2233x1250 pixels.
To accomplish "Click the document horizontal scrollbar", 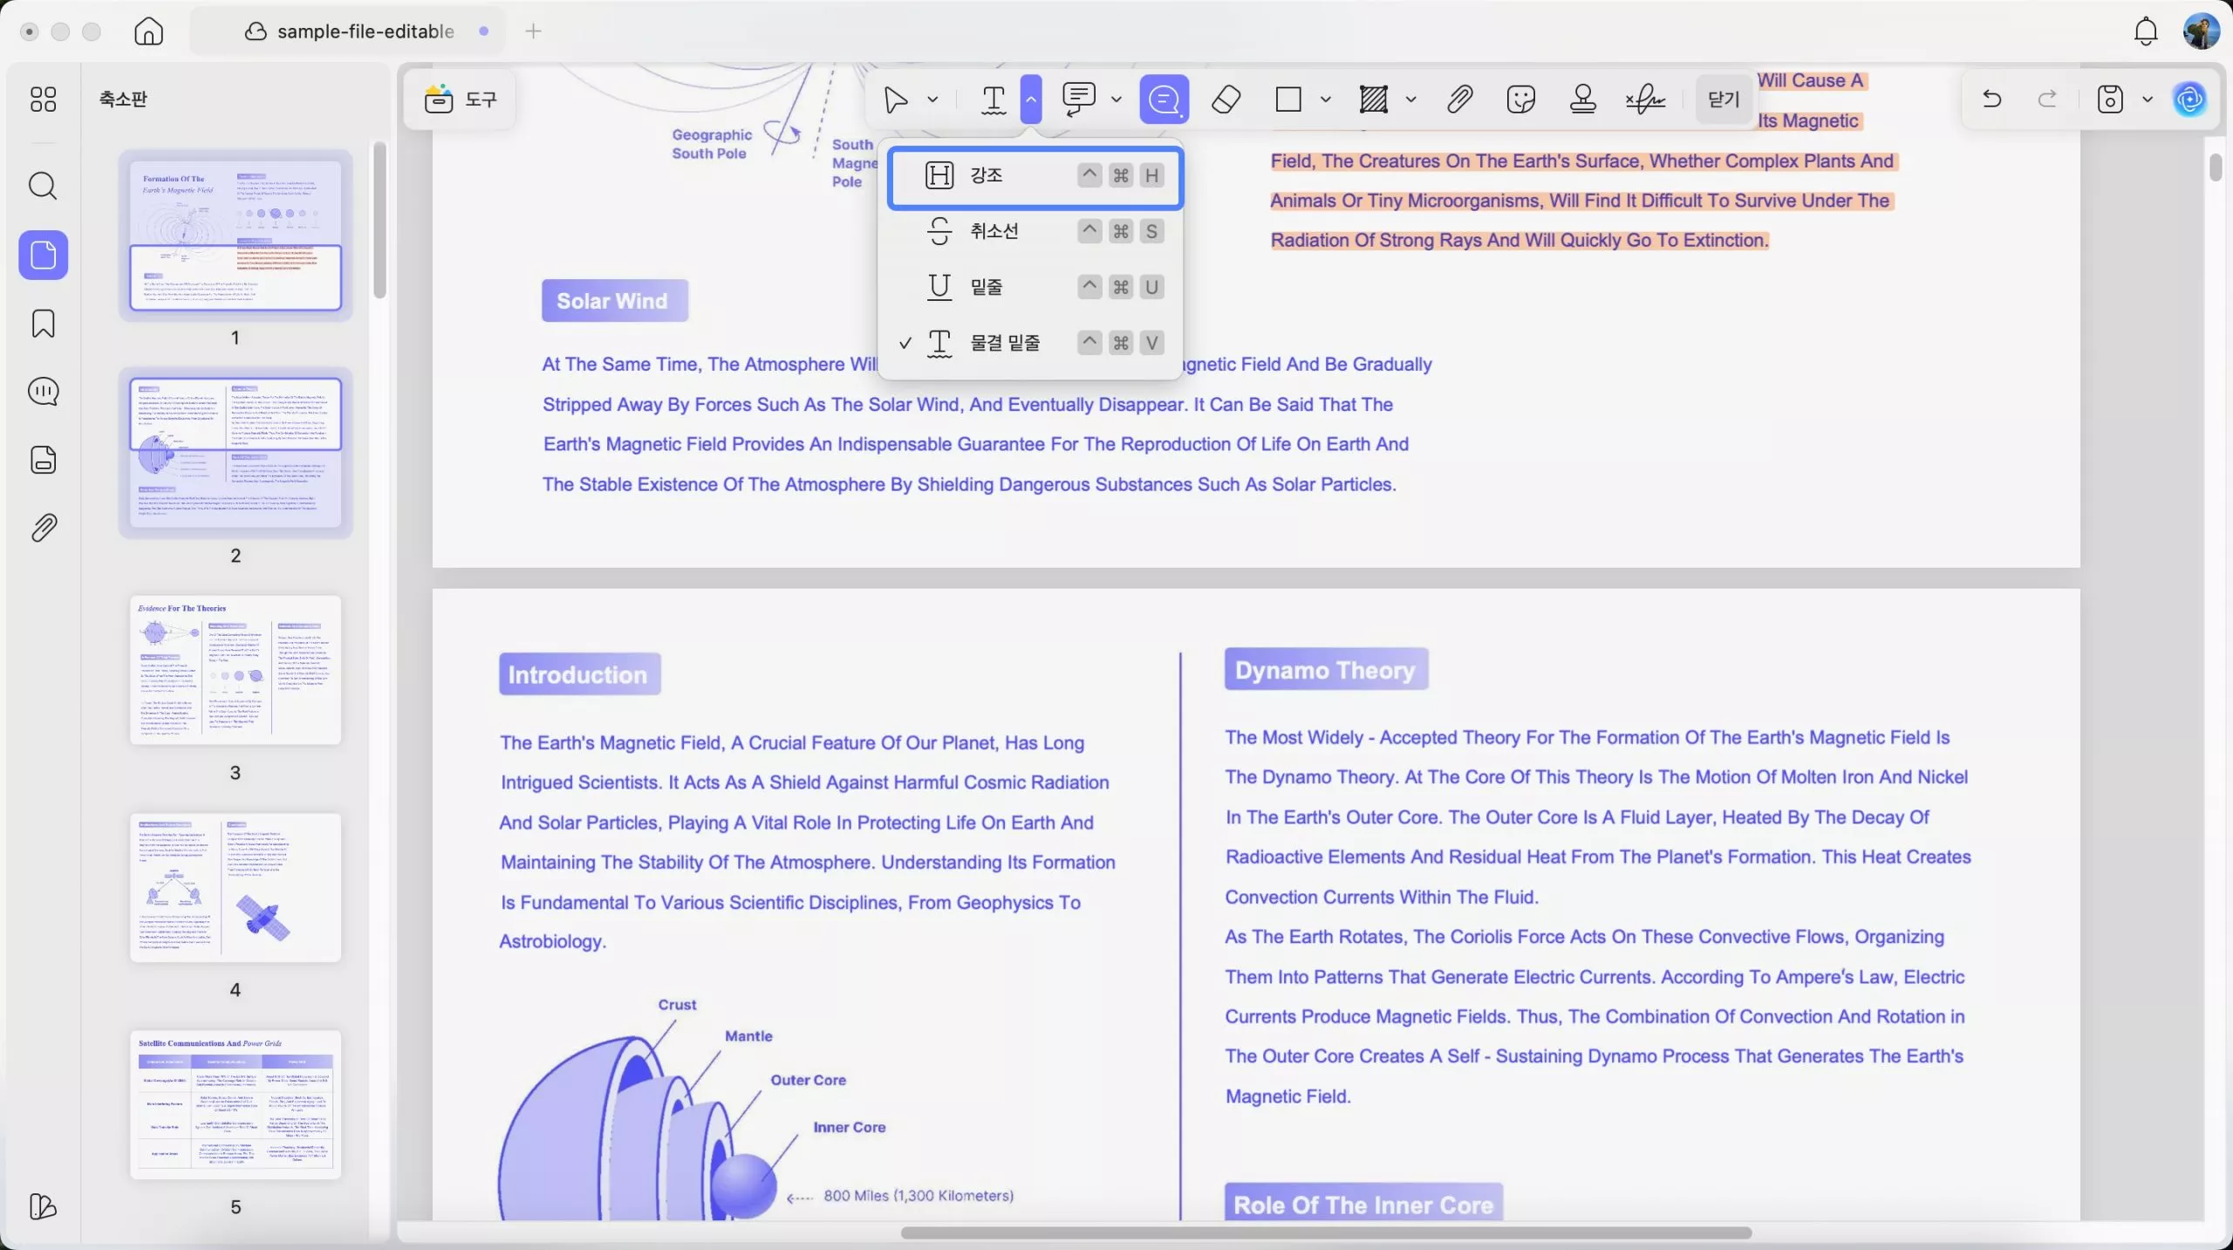I will (1326, 1233).
